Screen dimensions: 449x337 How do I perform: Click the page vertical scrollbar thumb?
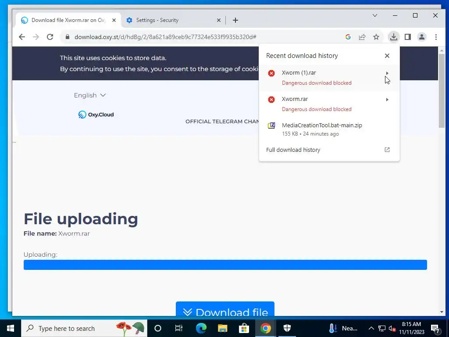click(x=442, y=91)
